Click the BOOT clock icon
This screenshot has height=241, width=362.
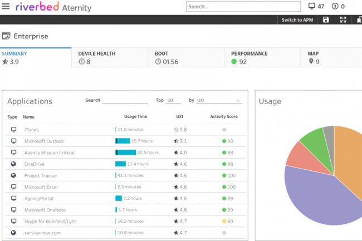tap(158, 62)
